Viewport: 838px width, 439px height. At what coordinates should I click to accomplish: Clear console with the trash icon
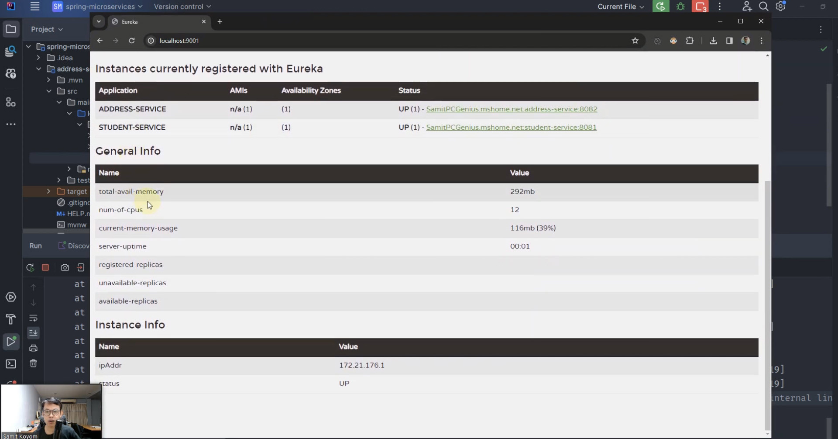33,363
